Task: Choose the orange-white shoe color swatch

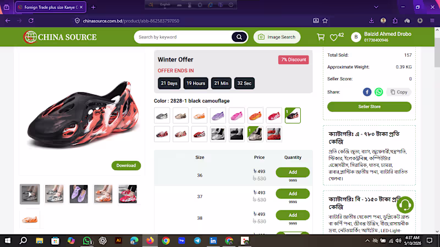Action: click(199, 115)
